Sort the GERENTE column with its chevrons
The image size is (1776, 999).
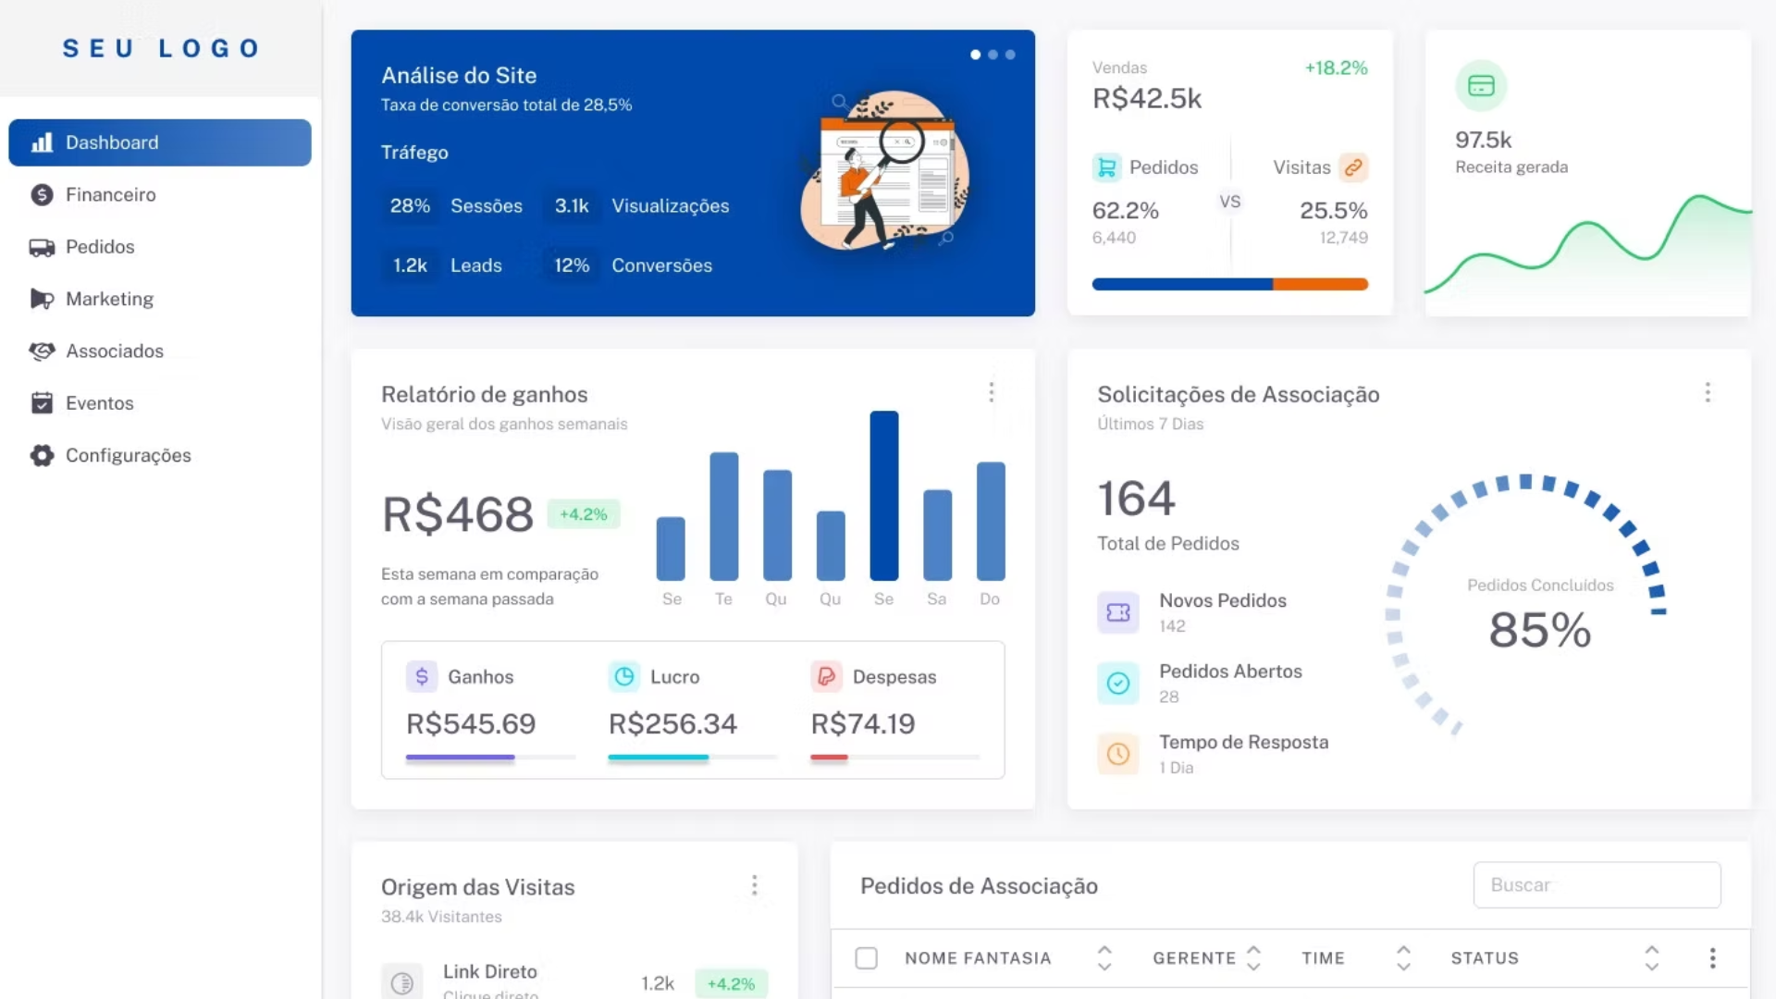point(1254,957)
